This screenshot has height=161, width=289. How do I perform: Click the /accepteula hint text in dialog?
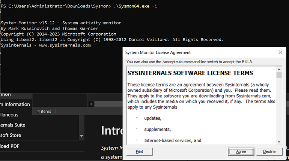pyautogui.click(x=190, y=62)
